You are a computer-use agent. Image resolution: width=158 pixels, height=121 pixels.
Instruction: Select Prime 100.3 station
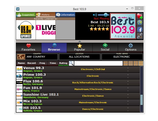[78, 76]
